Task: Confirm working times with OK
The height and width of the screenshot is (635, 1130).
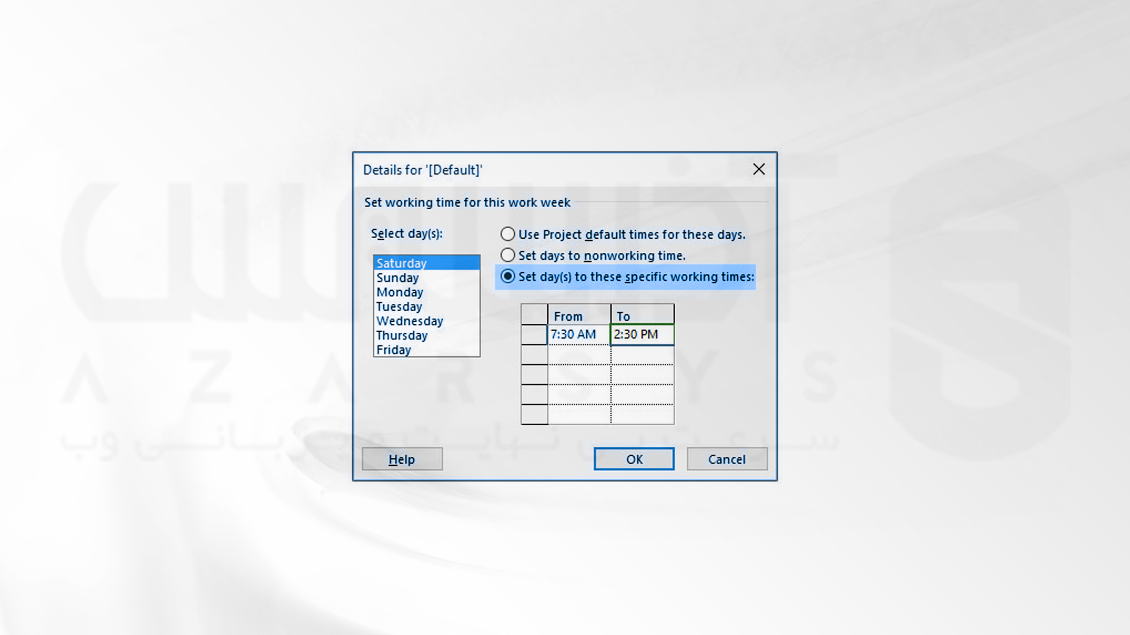Action: [x=634, y=459]
